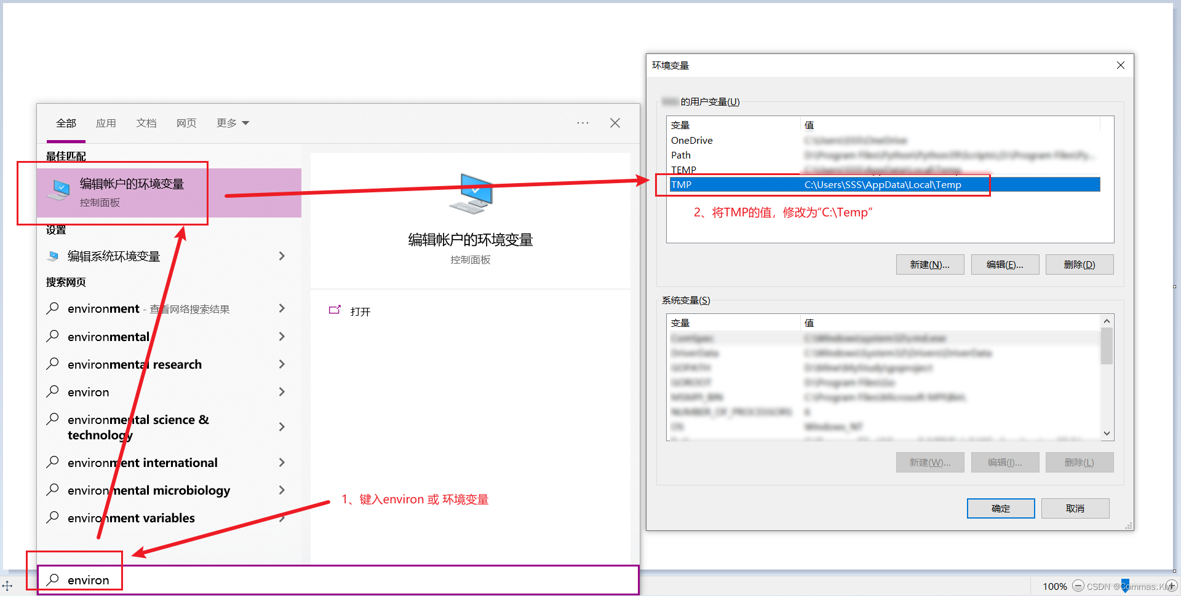Click the ellipsis more-options icon

click(x=582, y=123)
